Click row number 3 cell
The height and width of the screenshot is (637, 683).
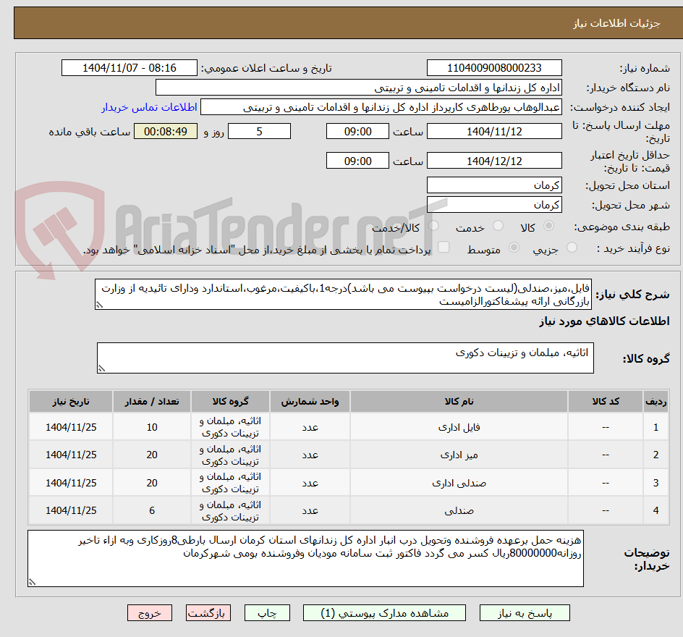pos(656,483)
